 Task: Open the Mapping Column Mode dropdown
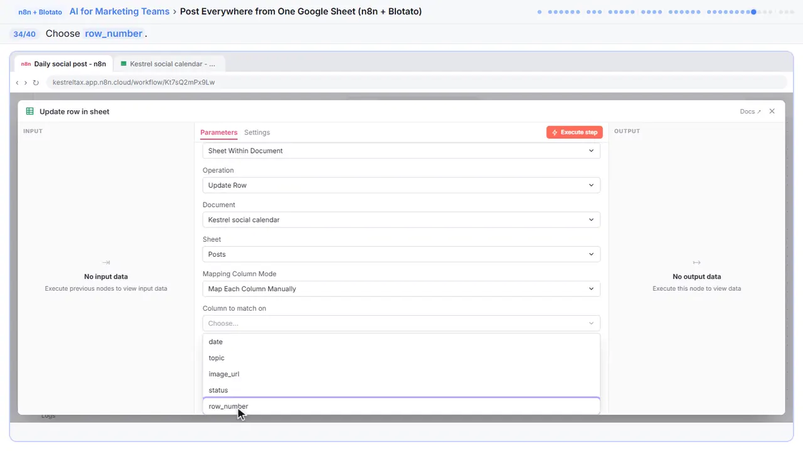pos(401,289)
